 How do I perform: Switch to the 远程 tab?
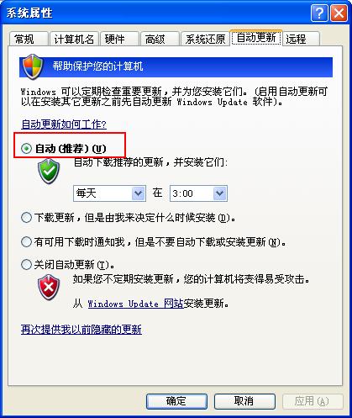pyautogui.click(x=302, y=39)
